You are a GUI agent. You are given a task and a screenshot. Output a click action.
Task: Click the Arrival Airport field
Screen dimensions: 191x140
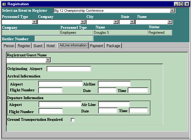61,84
